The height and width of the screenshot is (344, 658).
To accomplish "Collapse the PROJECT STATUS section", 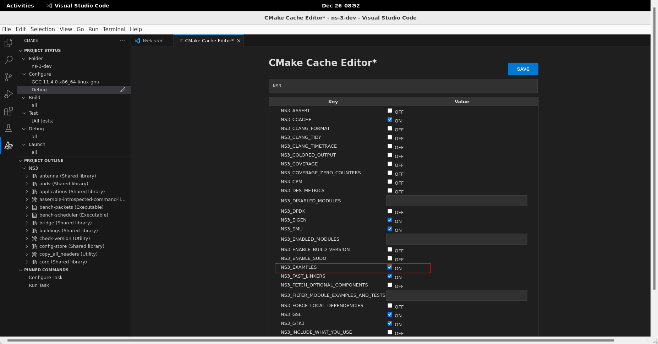I will [21, 51].
